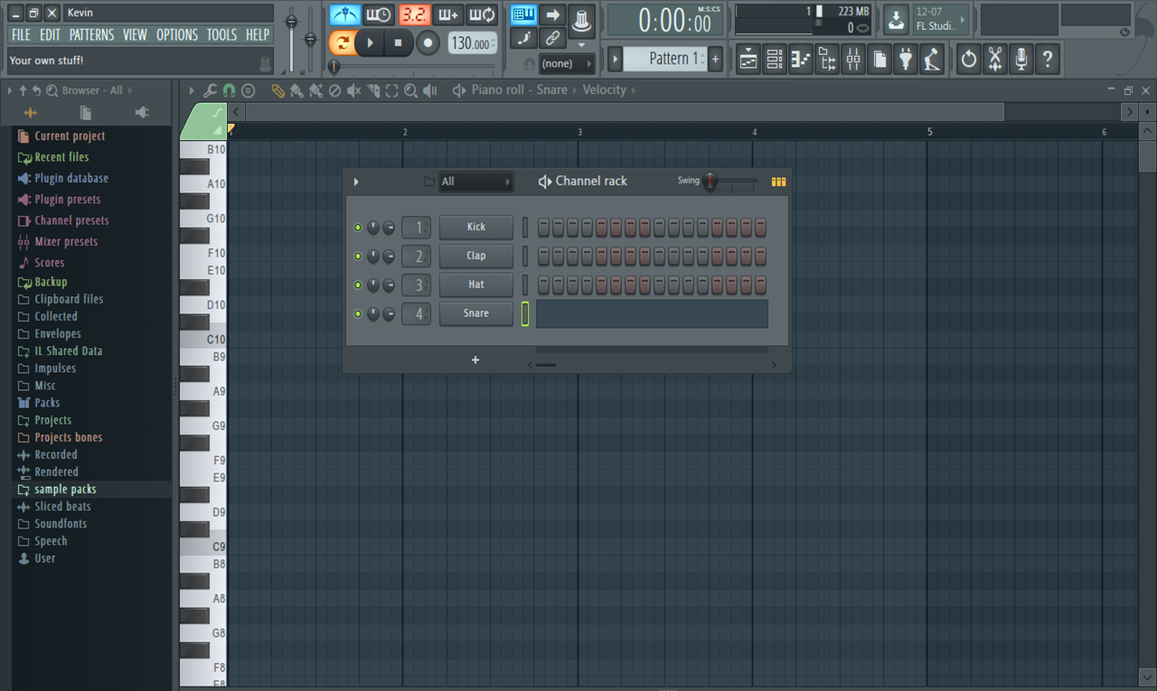This screenshot has width=1157, height=691.
Task: Open the Tempo tapper icon
Action: click(x=932, y=60)
